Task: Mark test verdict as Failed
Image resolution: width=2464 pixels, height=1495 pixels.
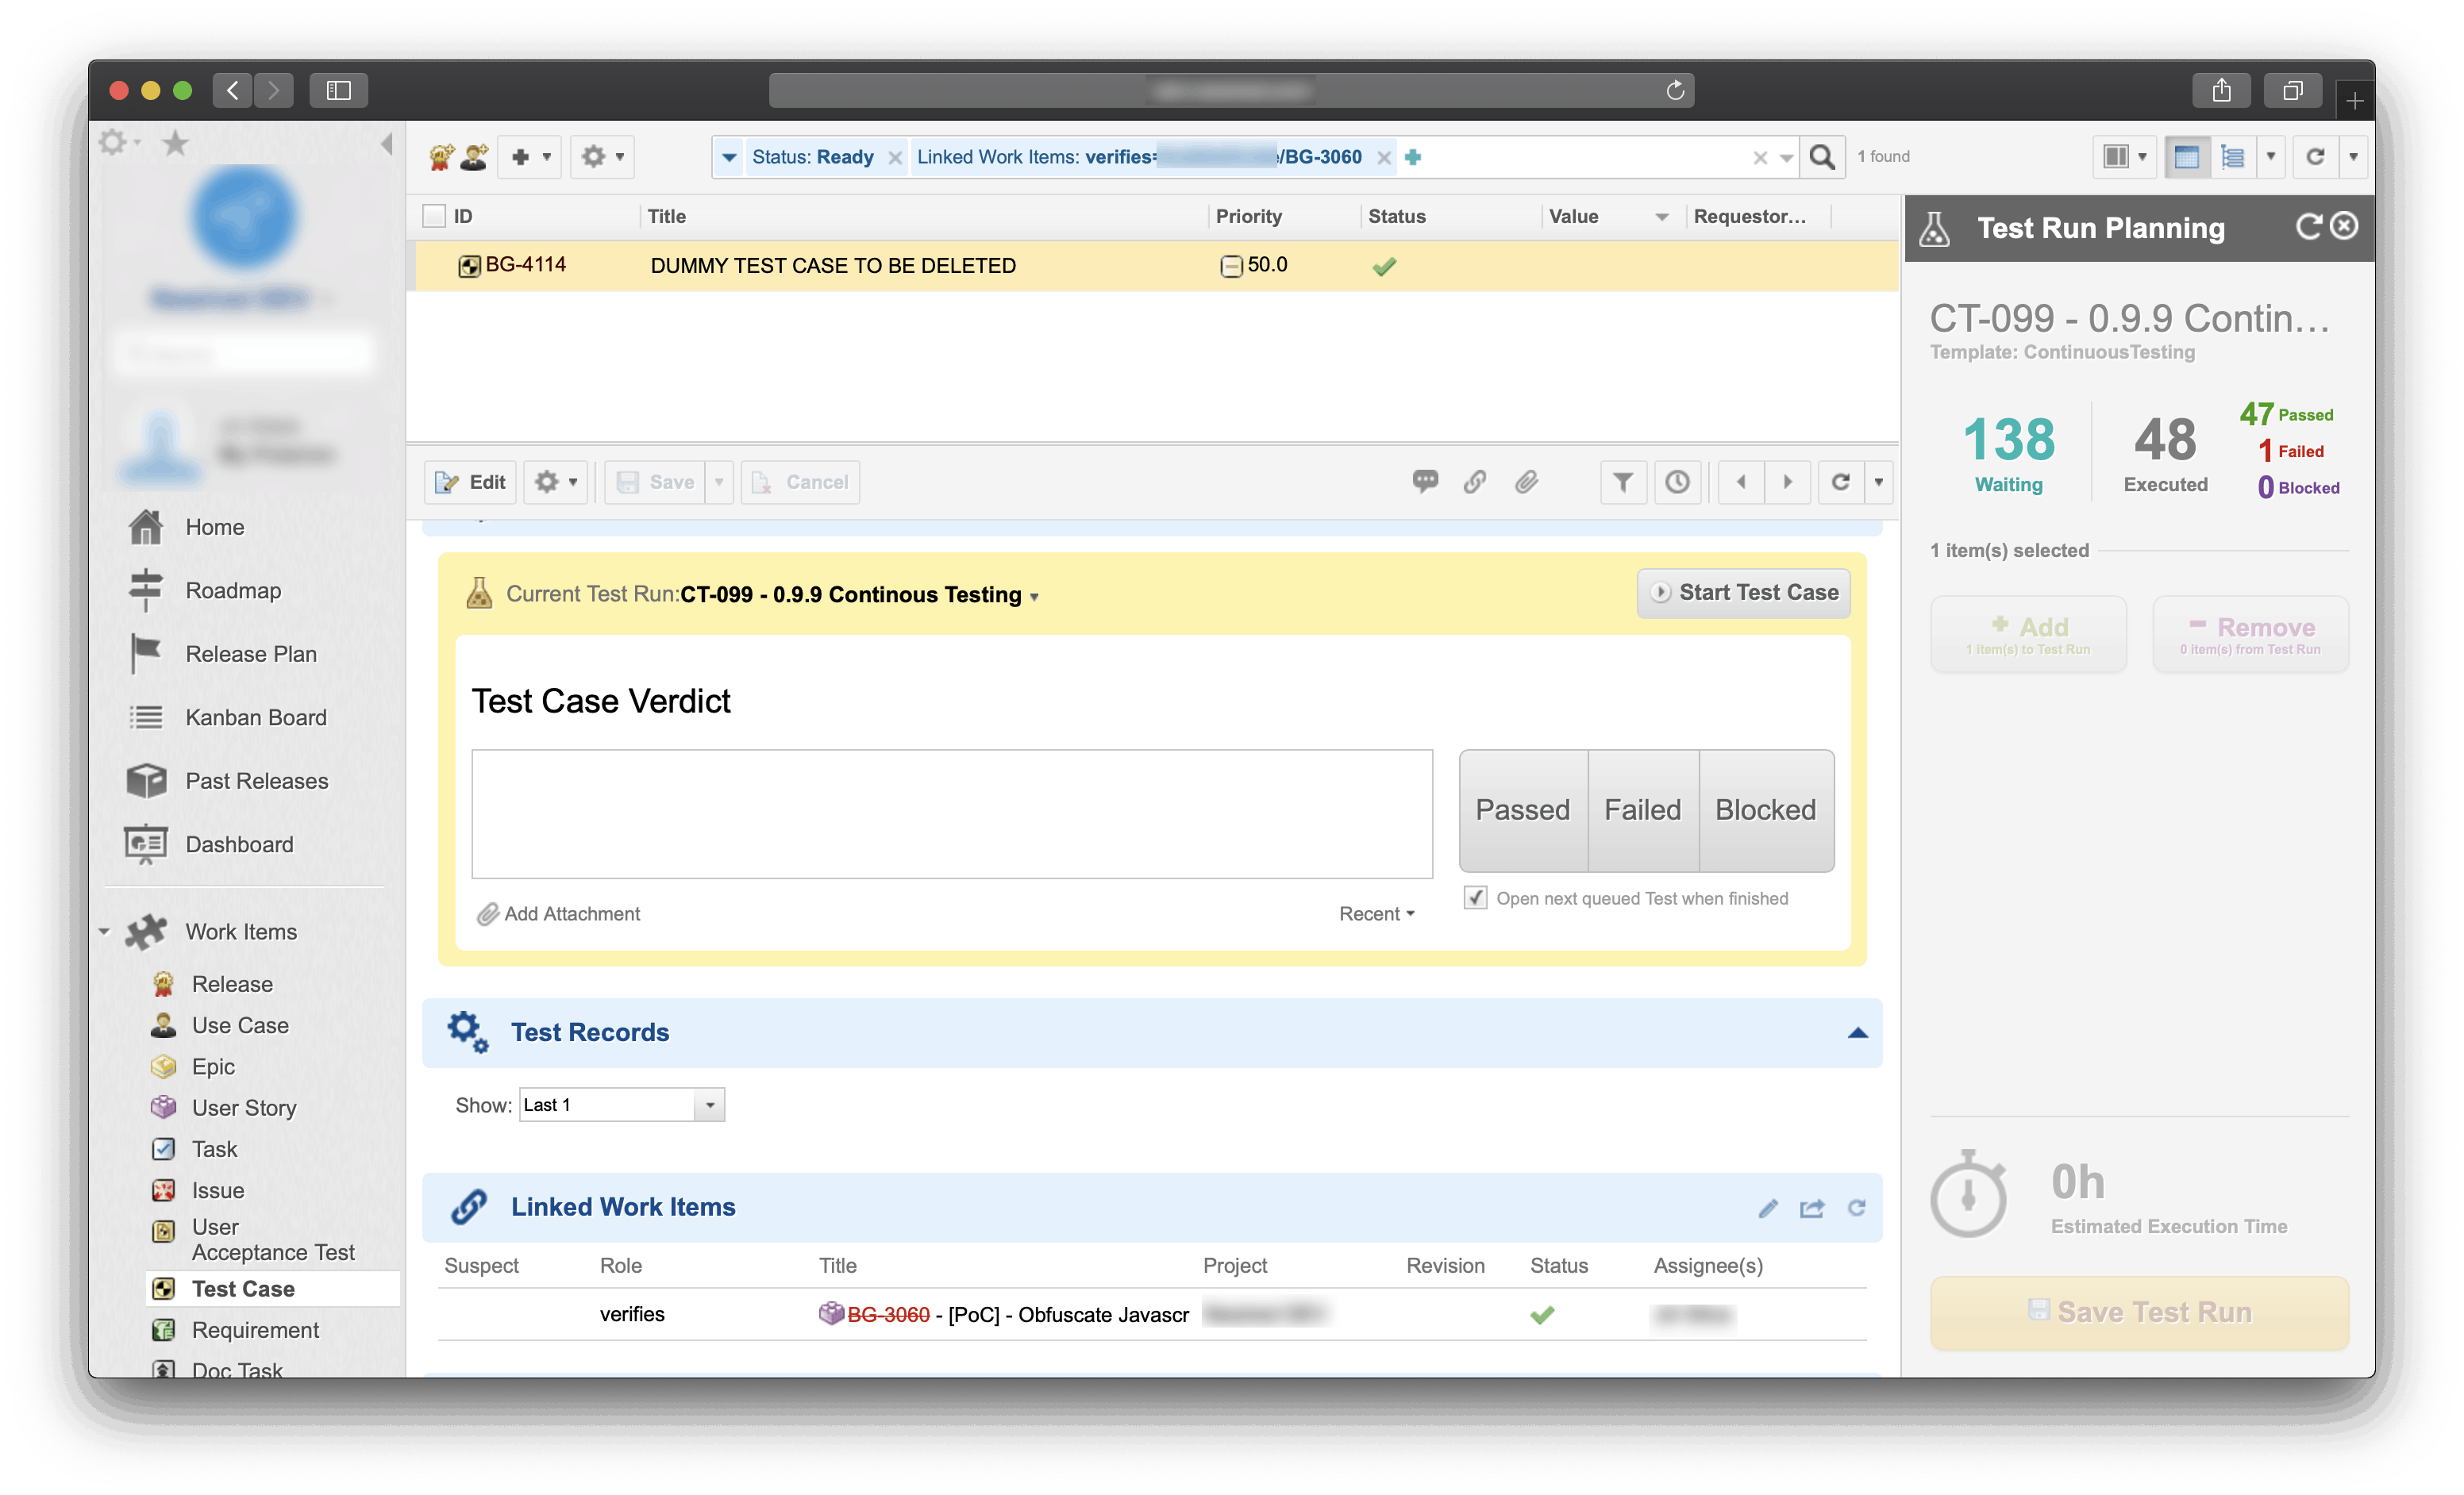Action: (x=1642, y=809)
